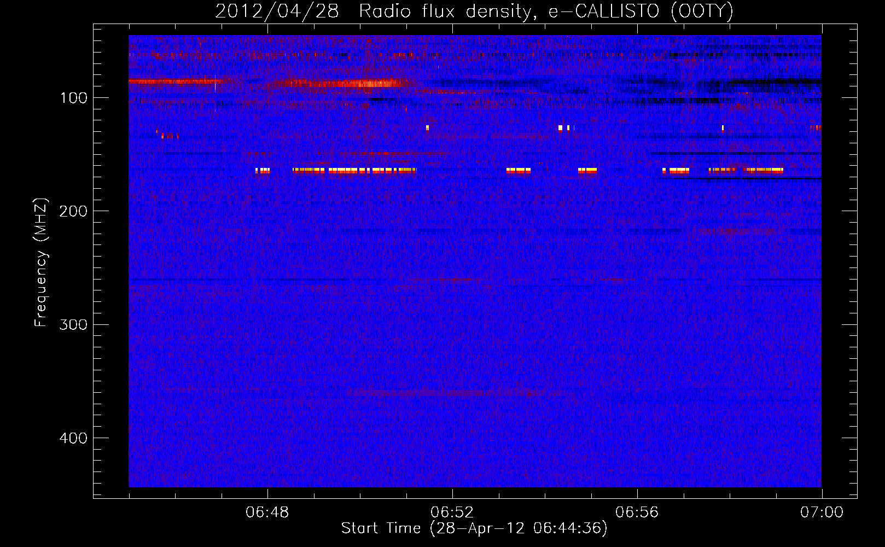Click the 06:56 time tick label
Screen dimensions: 885x547
point(637,513)
